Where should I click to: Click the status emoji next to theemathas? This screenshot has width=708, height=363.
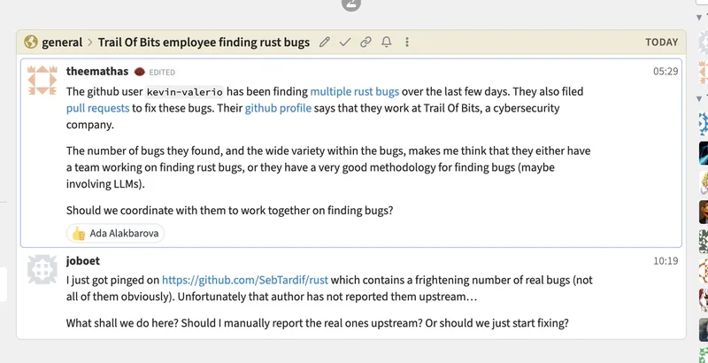pyautogui.click(x=140, y=72)
